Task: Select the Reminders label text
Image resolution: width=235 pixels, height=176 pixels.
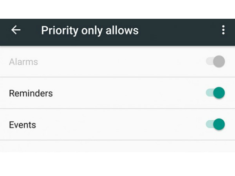Action: [x=31, y=93]
